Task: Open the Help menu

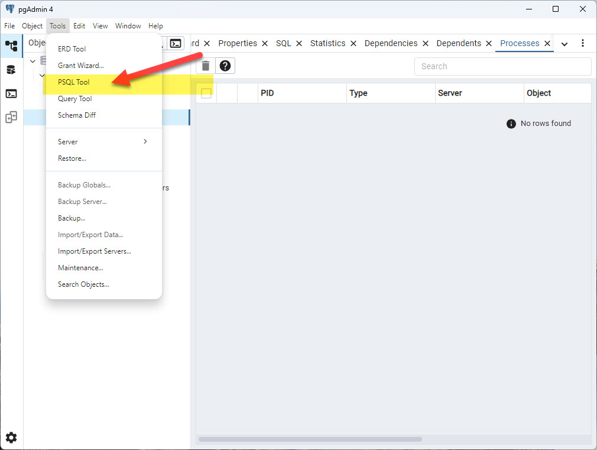Action: coord(155,26)
